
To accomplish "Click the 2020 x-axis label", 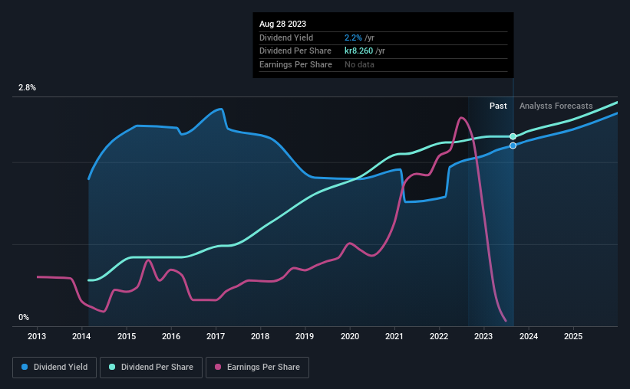I will [350, 336].
